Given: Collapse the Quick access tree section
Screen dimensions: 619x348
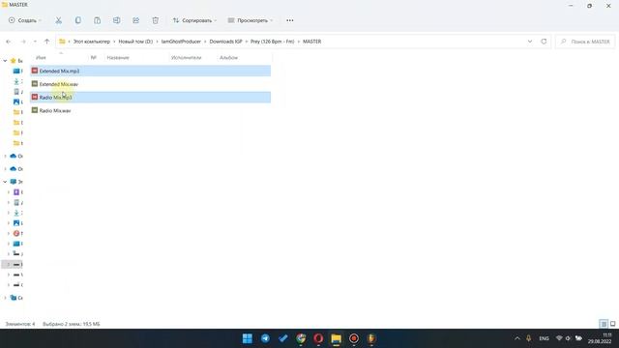Looking at the screenshot, I should [5, 61].
